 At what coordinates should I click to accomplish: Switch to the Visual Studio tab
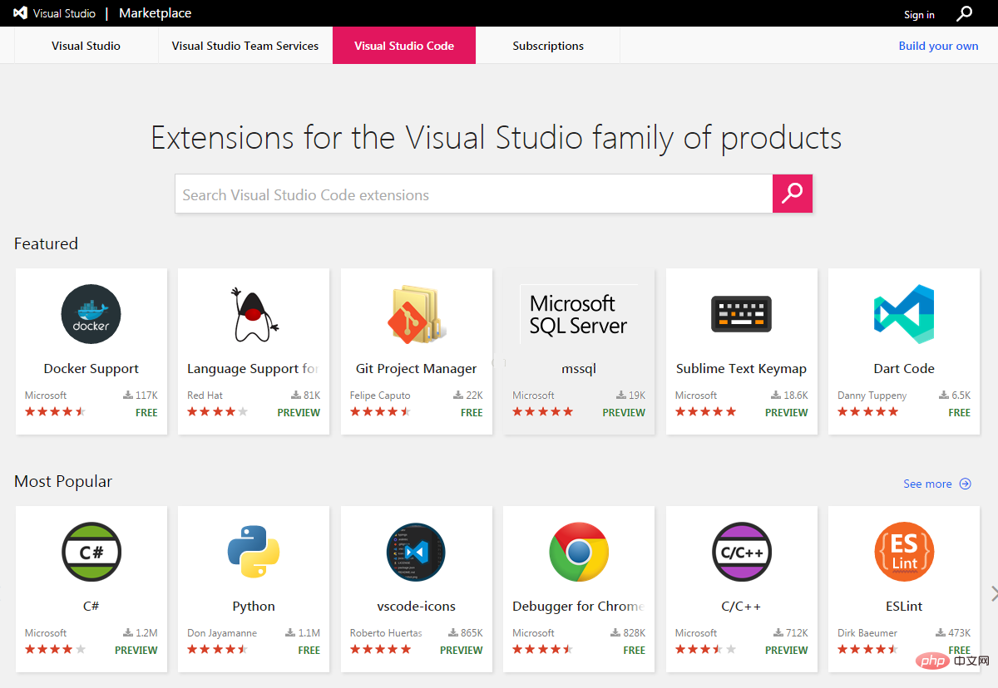coord(86,46)
